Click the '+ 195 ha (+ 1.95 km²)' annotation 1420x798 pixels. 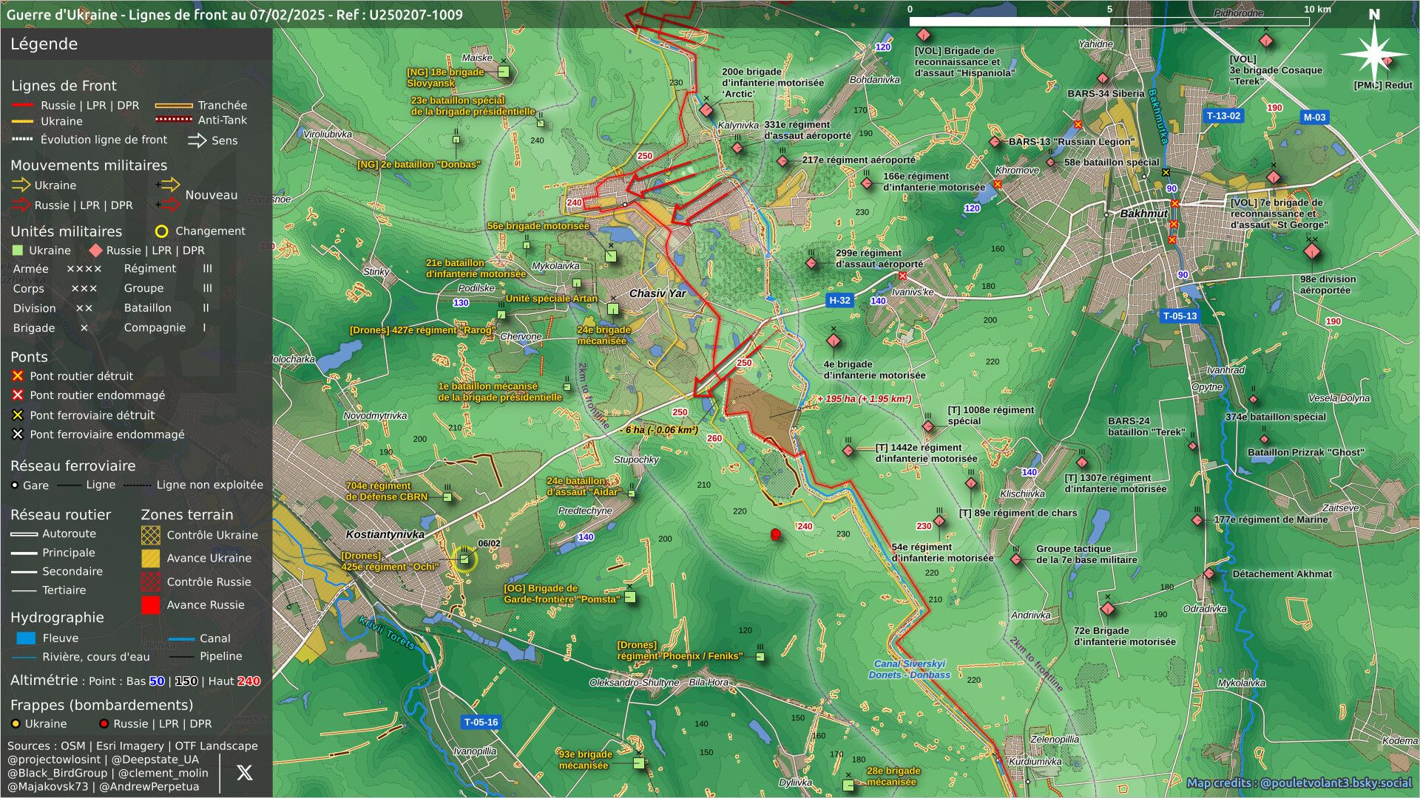[864, 399]
